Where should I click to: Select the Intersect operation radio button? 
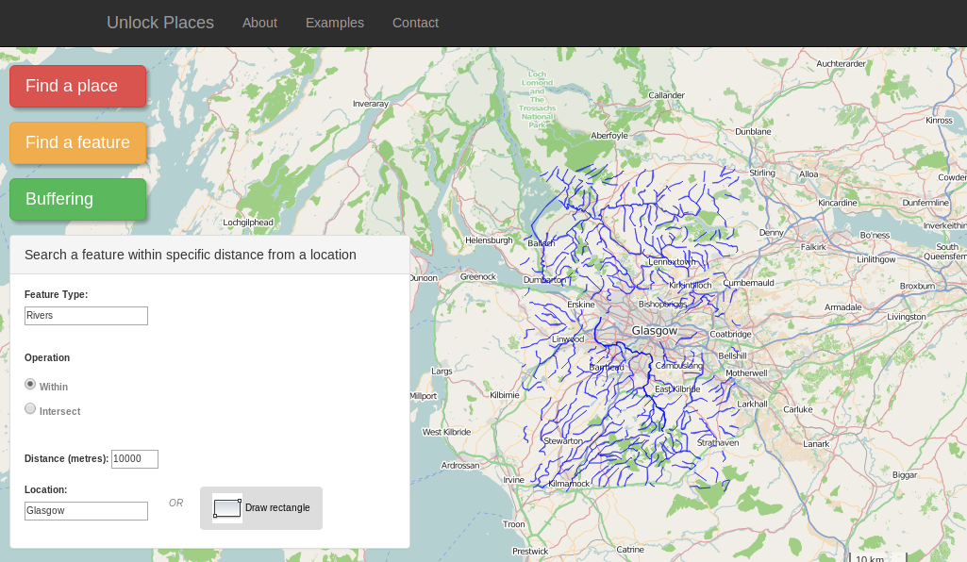[30, 409]
